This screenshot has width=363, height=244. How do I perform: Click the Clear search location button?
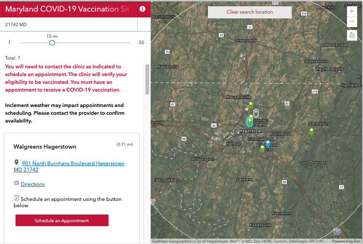pos(250,12)
